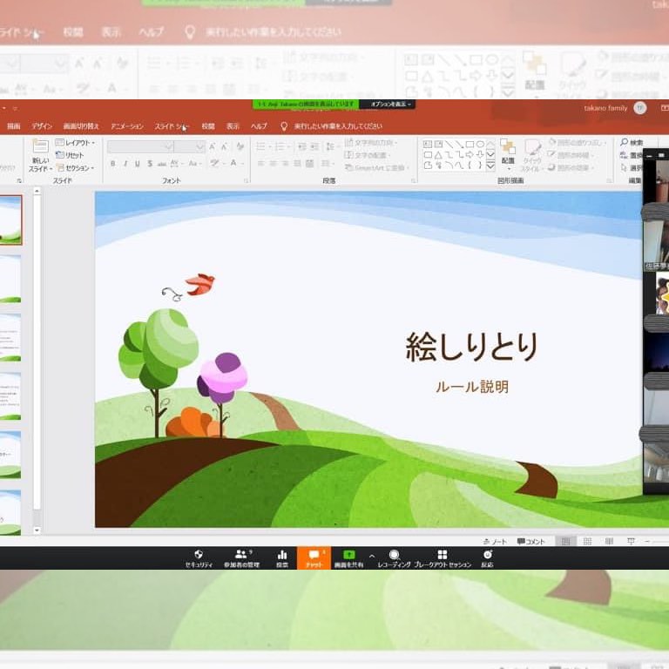Open the Zoom セキュリティ (Security) menu
The height and width of the screenshot is (669, 669).
coord(199,558)
